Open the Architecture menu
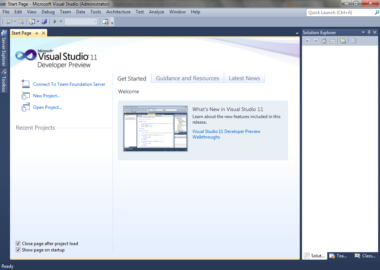This screenshot has height=270, width=380. point(118,12)
